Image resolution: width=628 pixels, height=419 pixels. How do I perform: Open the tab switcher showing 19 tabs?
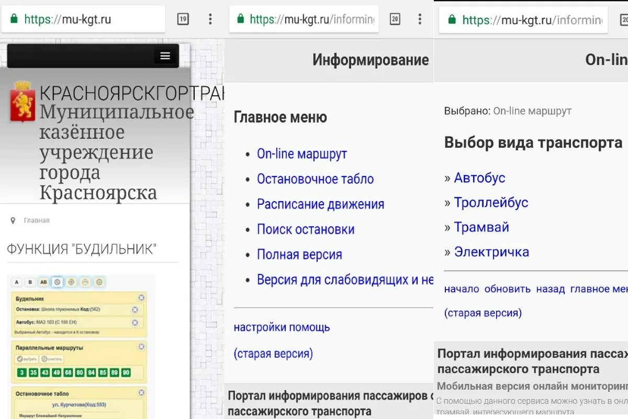click(183, 19)
